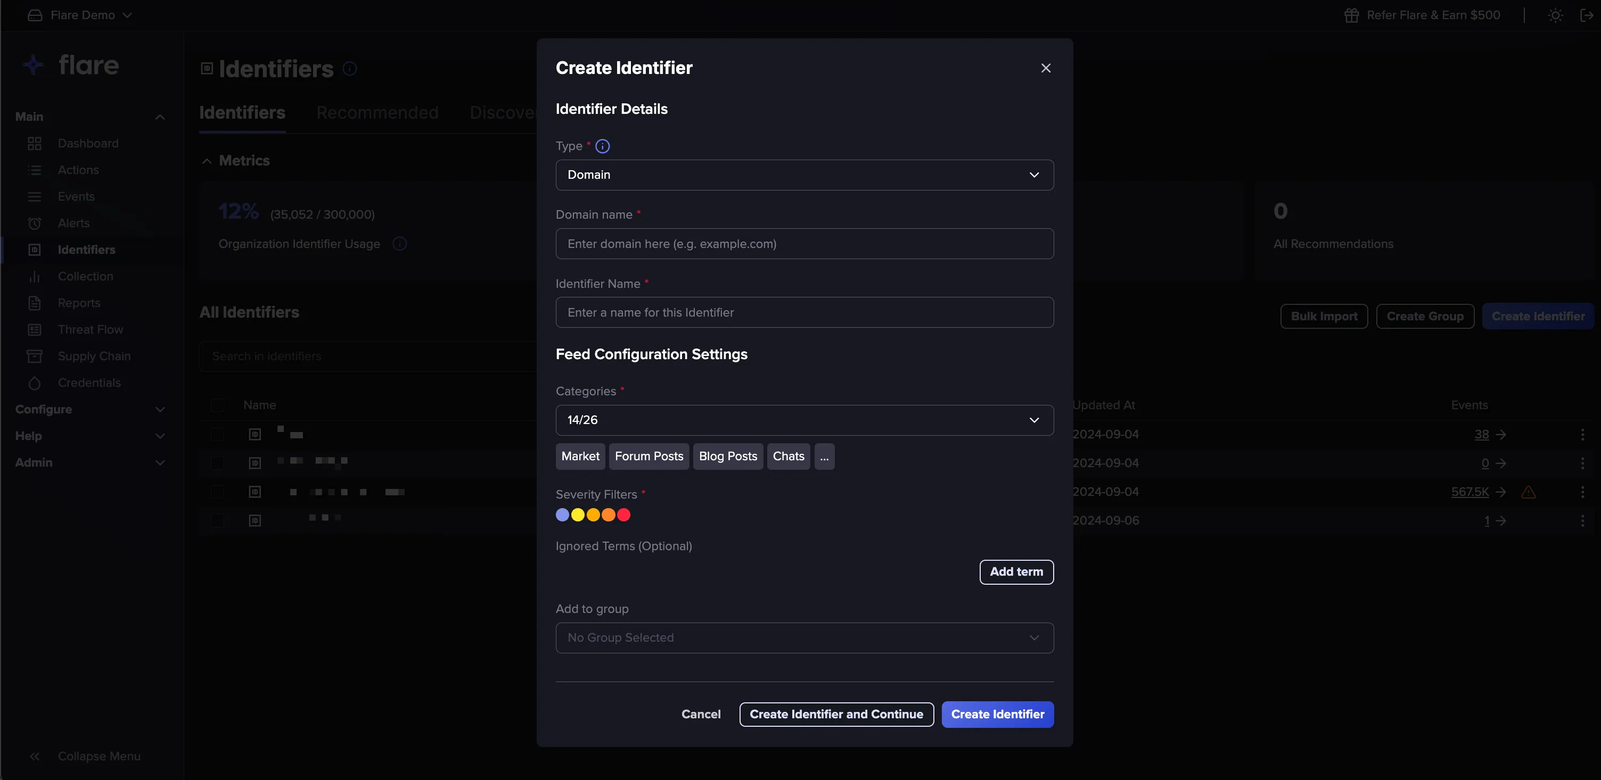Click the Identifiers title info icon

350,68
